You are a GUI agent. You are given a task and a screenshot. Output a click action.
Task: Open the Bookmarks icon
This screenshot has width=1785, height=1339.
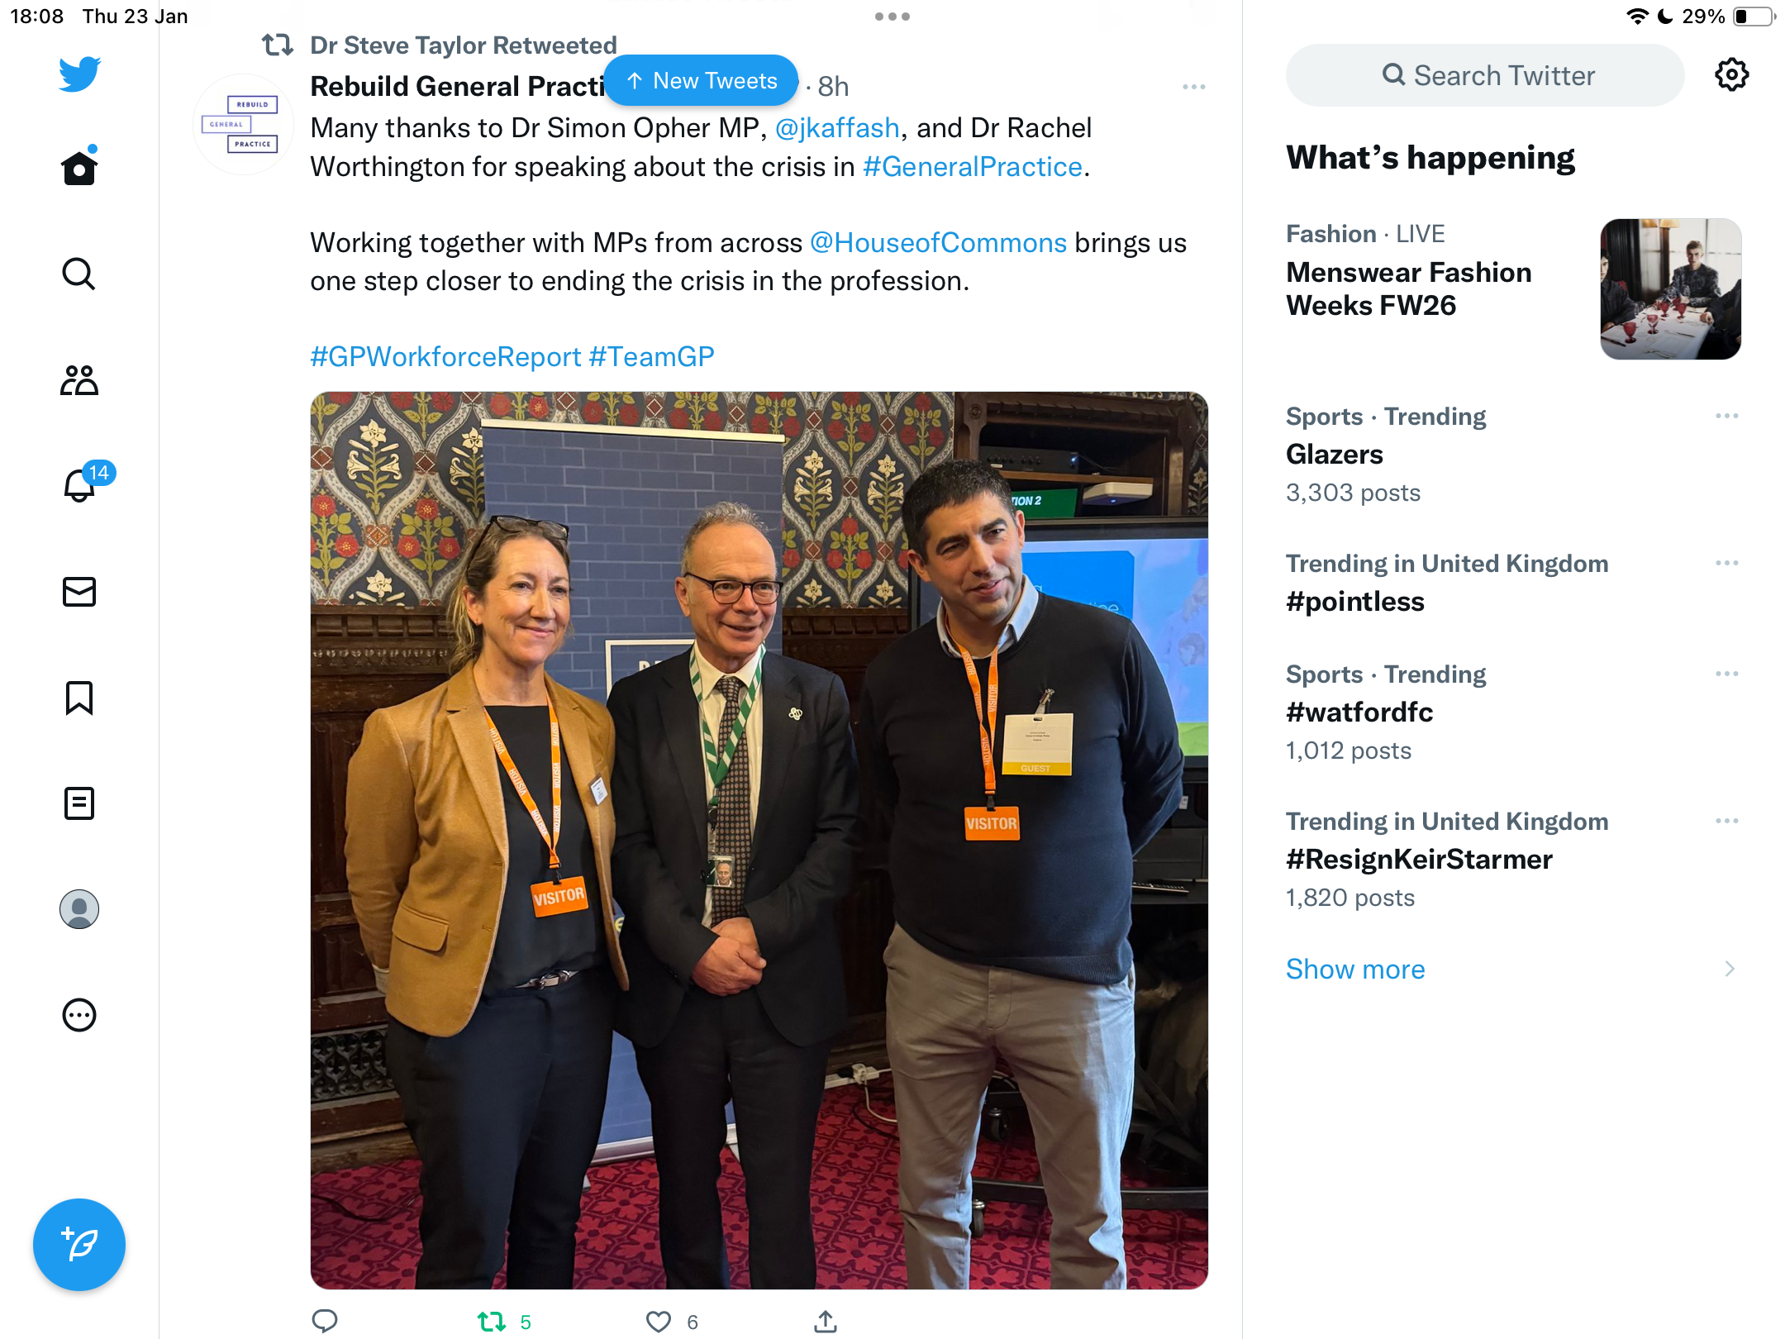79,698
